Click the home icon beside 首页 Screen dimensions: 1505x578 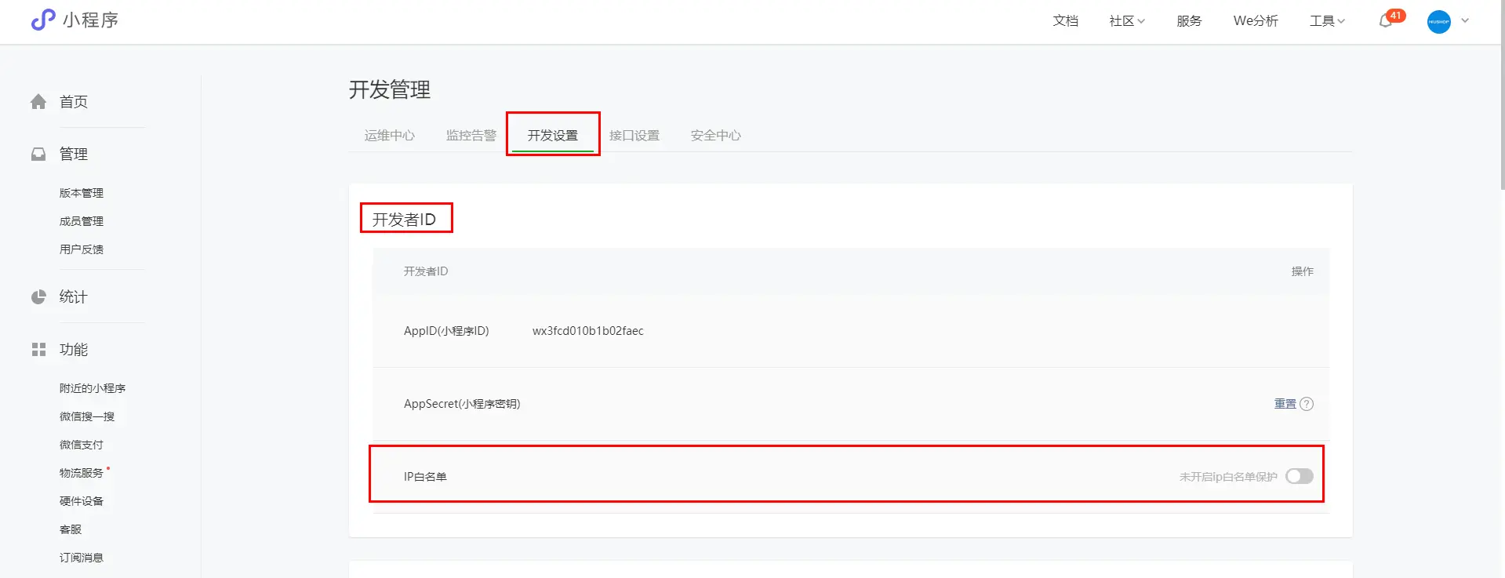(38, 102)
